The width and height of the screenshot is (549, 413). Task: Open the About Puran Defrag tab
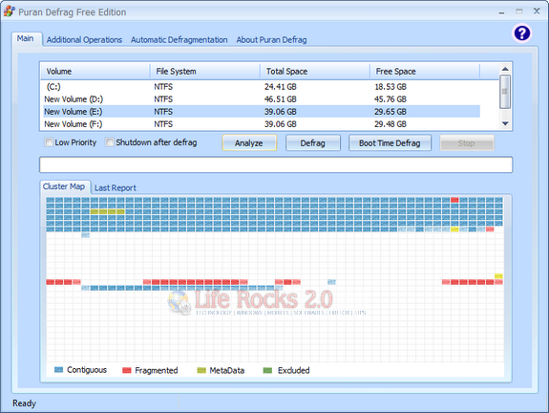pyautogui.click(x=272, y=40)
